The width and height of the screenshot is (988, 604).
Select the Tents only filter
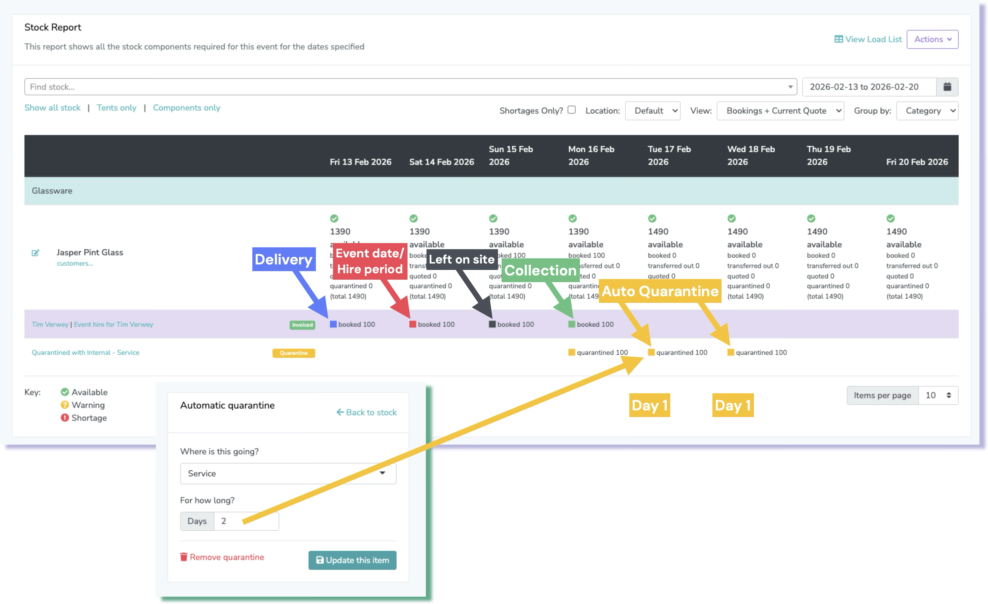116,108
